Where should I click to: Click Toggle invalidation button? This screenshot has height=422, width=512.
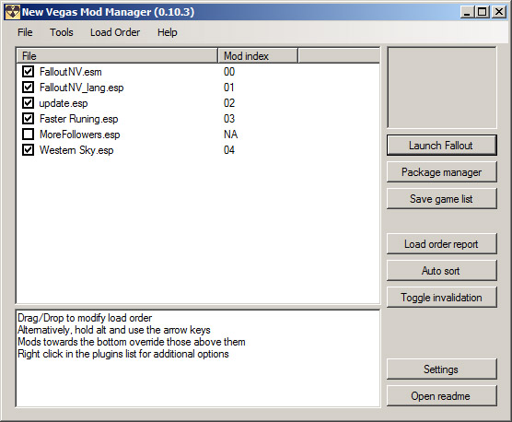click(x=441, y=298)
